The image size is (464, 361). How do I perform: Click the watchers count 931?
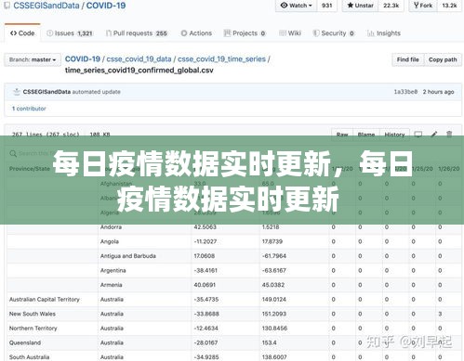[x=326, y=6]
